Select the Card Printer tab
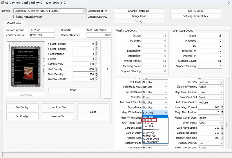This screenshot has height=158, width=232. pyautogui.click(x=14, y=23)
